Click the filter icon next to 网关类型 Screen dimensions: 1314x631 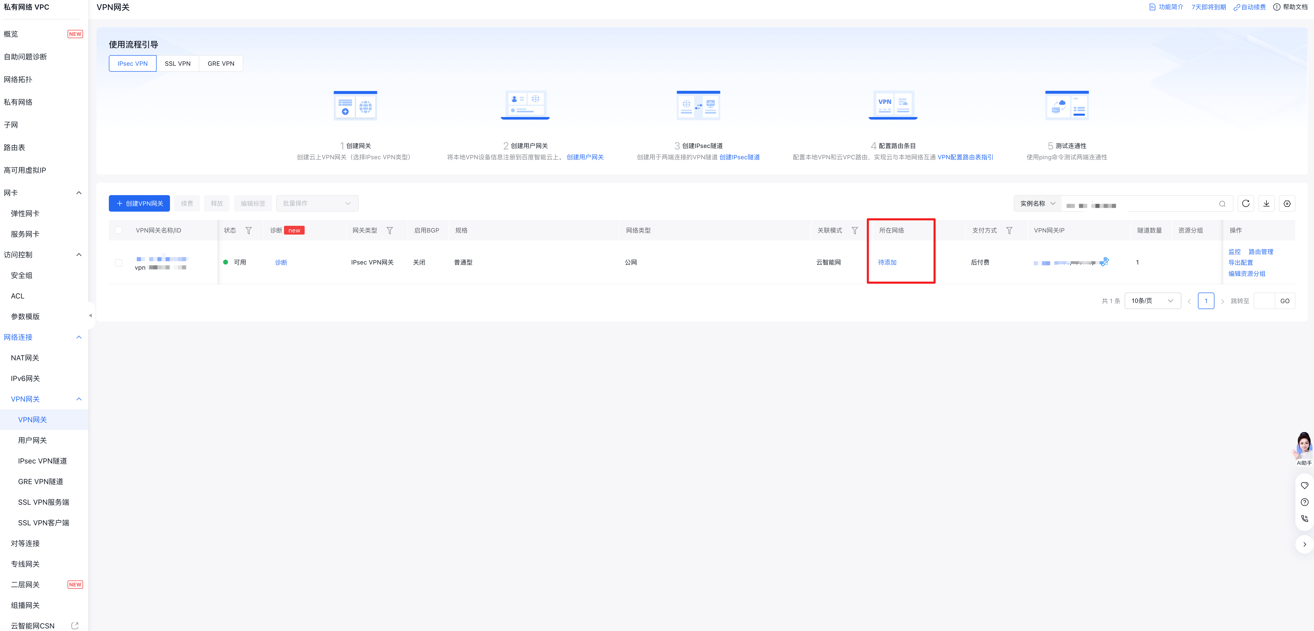pos(390,230)
